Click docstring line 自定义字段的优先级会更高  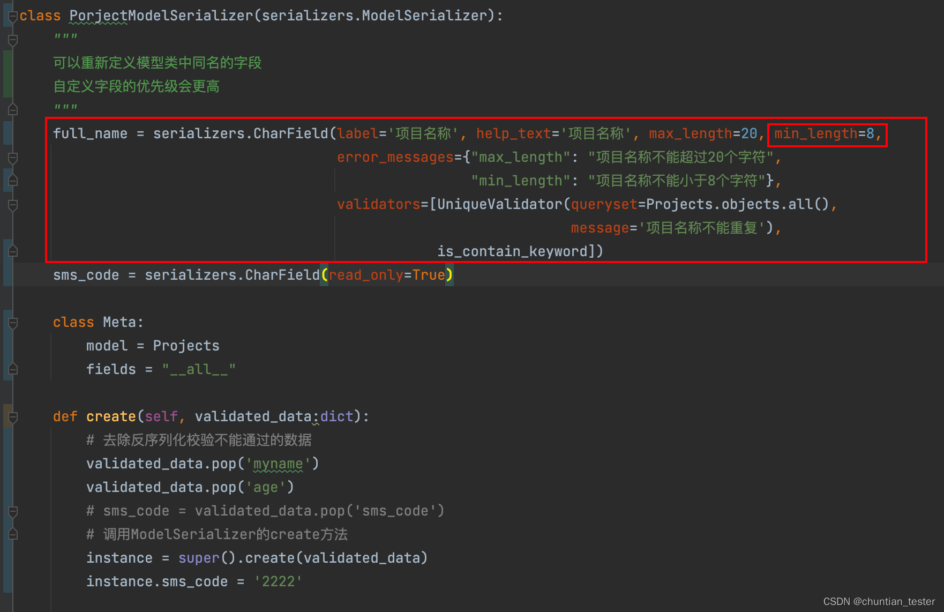[136, 86]
